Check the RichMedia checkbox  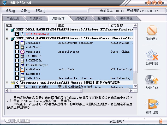click(x=17, y=74)
